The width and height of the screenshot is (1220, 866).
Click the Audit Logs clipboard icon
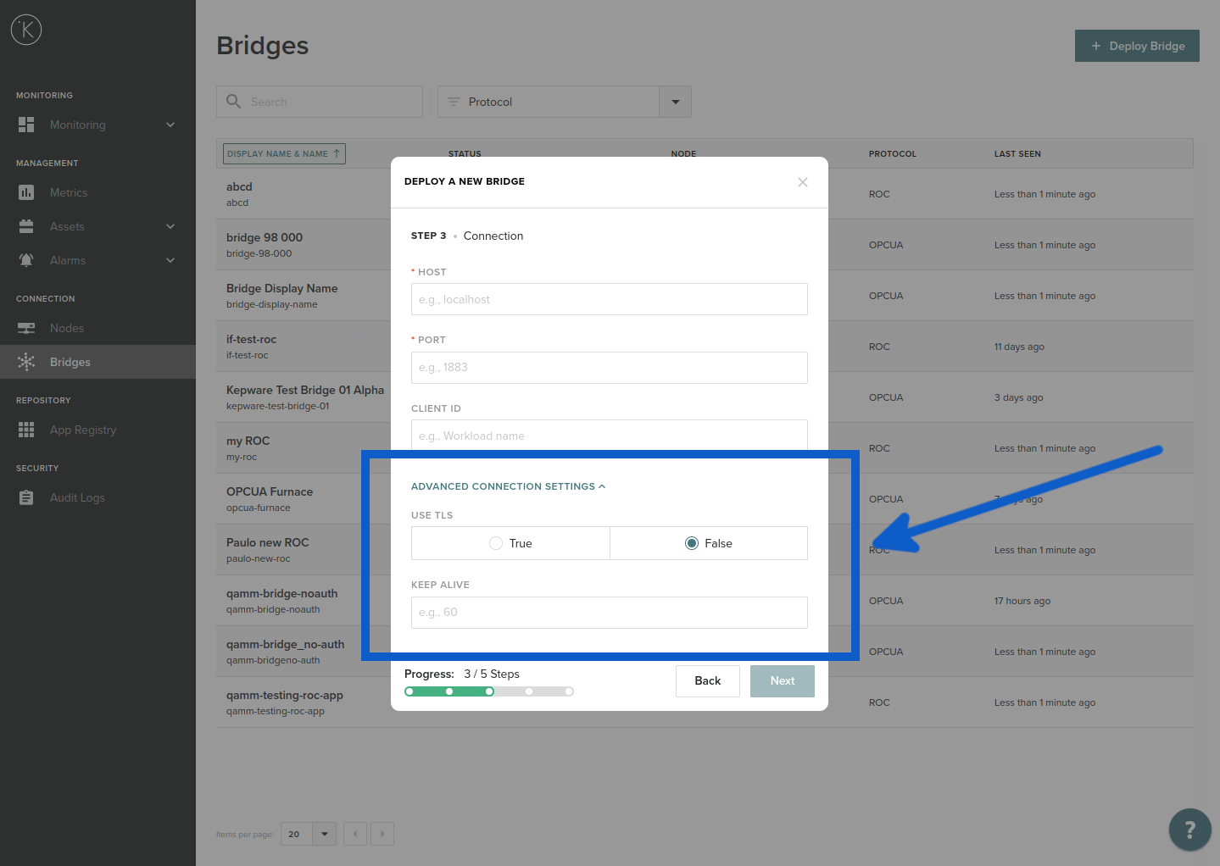tap(26, 497)
